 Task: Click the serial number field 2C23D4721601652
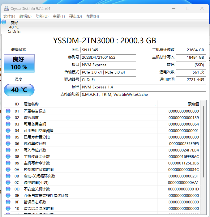(x=108, y=57)
